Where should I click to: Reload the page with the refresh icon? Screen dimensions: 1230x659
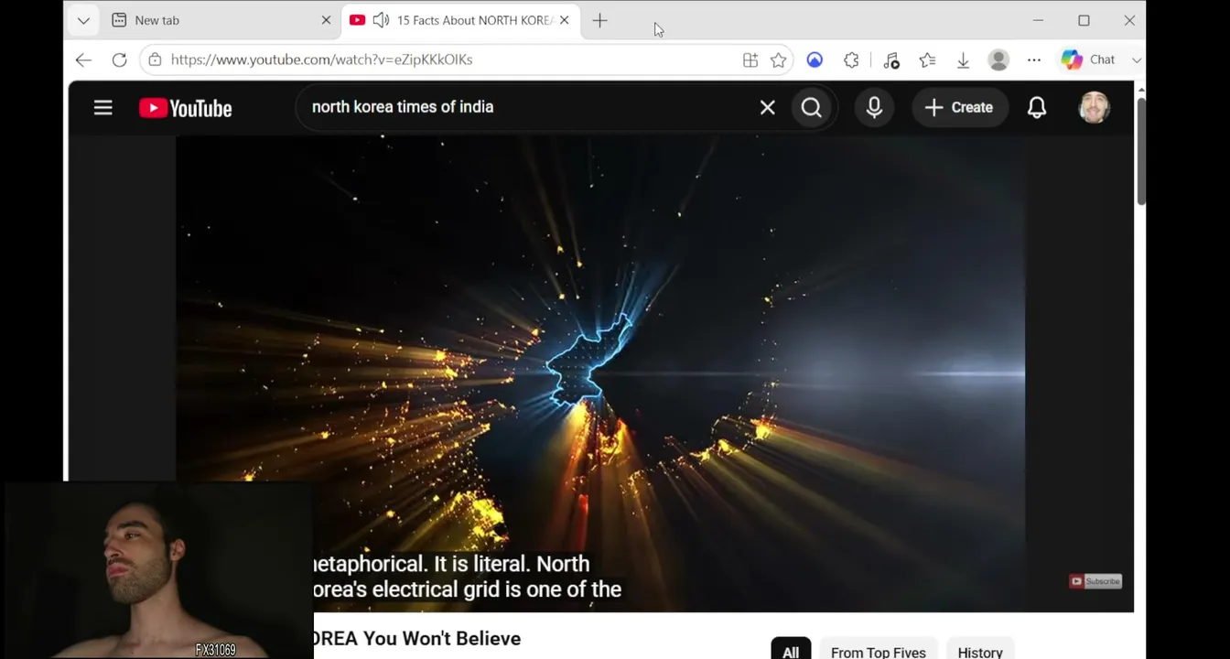[x=119, y=59]
